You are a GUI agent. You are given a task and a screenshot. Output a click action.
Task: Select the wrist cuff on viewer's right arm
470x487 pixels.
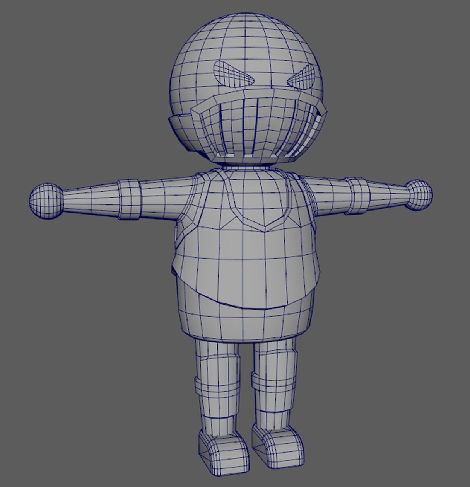tap(357, 196)
